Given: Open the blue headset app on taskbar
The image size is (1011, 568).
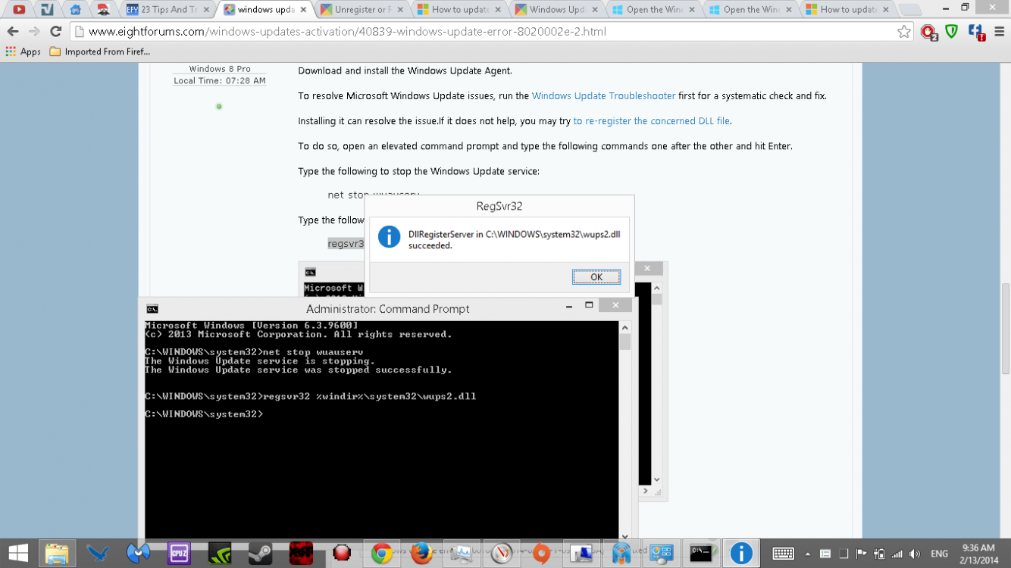Looking at the screenshot, I should 621,554.
